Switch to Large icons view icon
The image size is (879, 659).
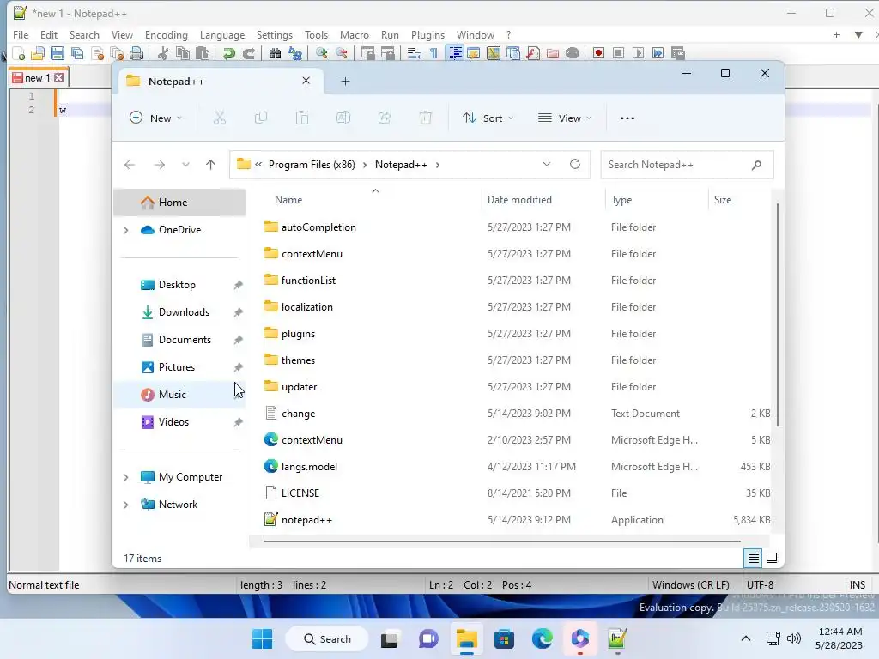(772, 558)
